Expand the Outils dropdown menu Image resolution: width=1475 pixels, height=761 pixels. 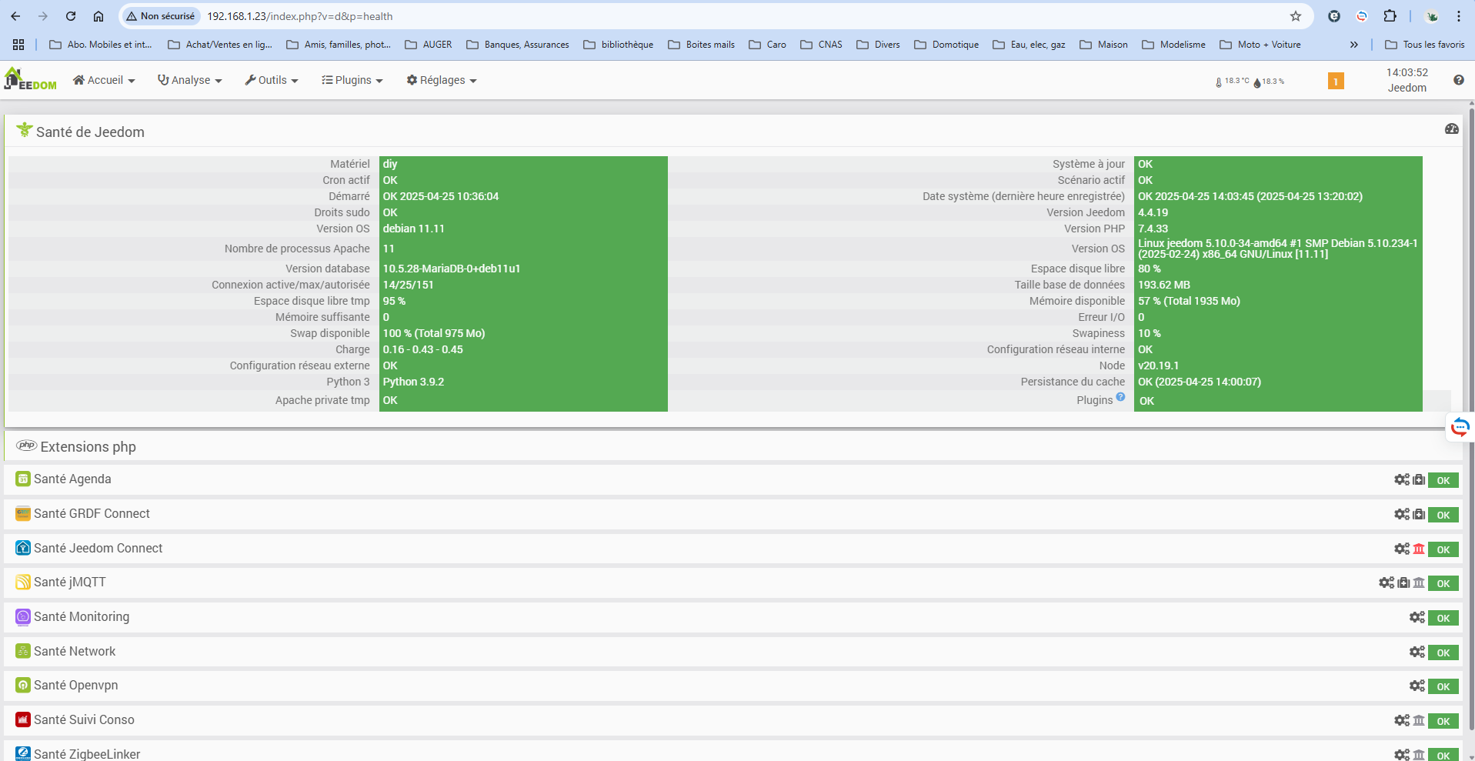[271, 80]
